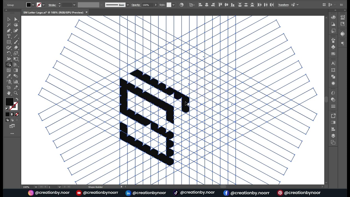Open Recolor Artwork color wheel
This screenshot has width=350, height=197.
point(182,5)
